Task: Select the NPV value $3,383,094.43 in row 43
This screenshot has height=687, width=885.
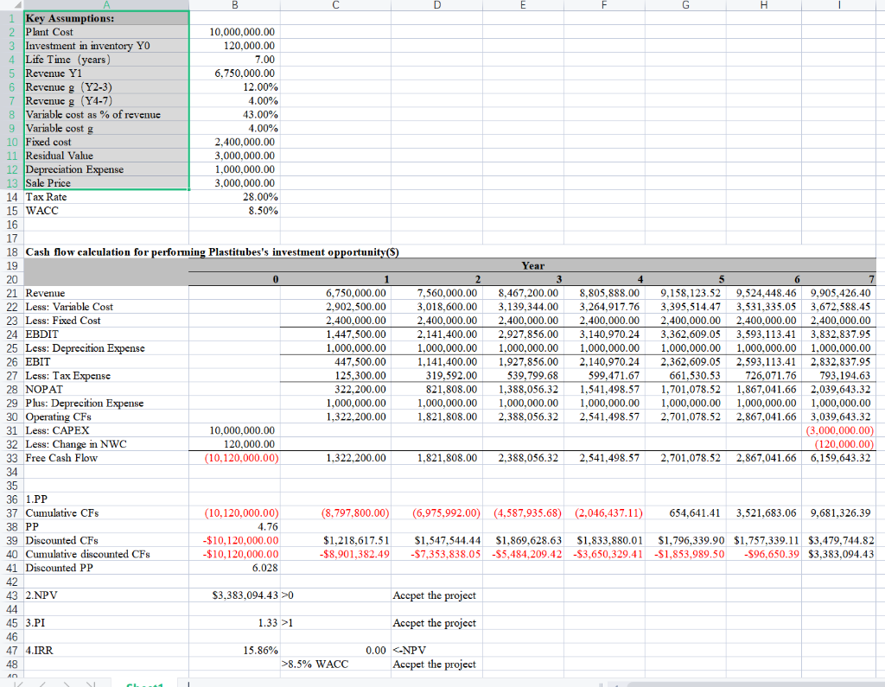Action: 234,595
